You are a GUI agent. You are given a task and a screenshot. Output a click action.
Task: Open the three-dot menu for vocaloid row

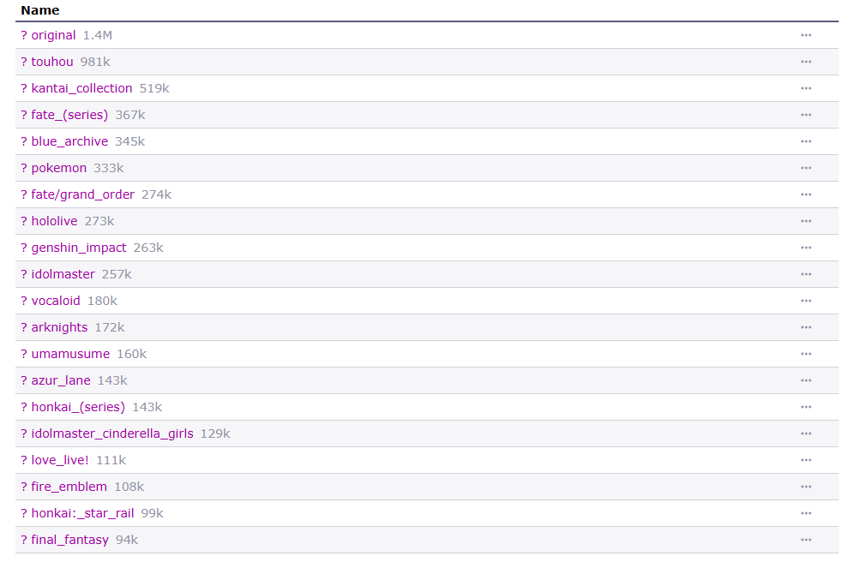click(x=805, y=301)
